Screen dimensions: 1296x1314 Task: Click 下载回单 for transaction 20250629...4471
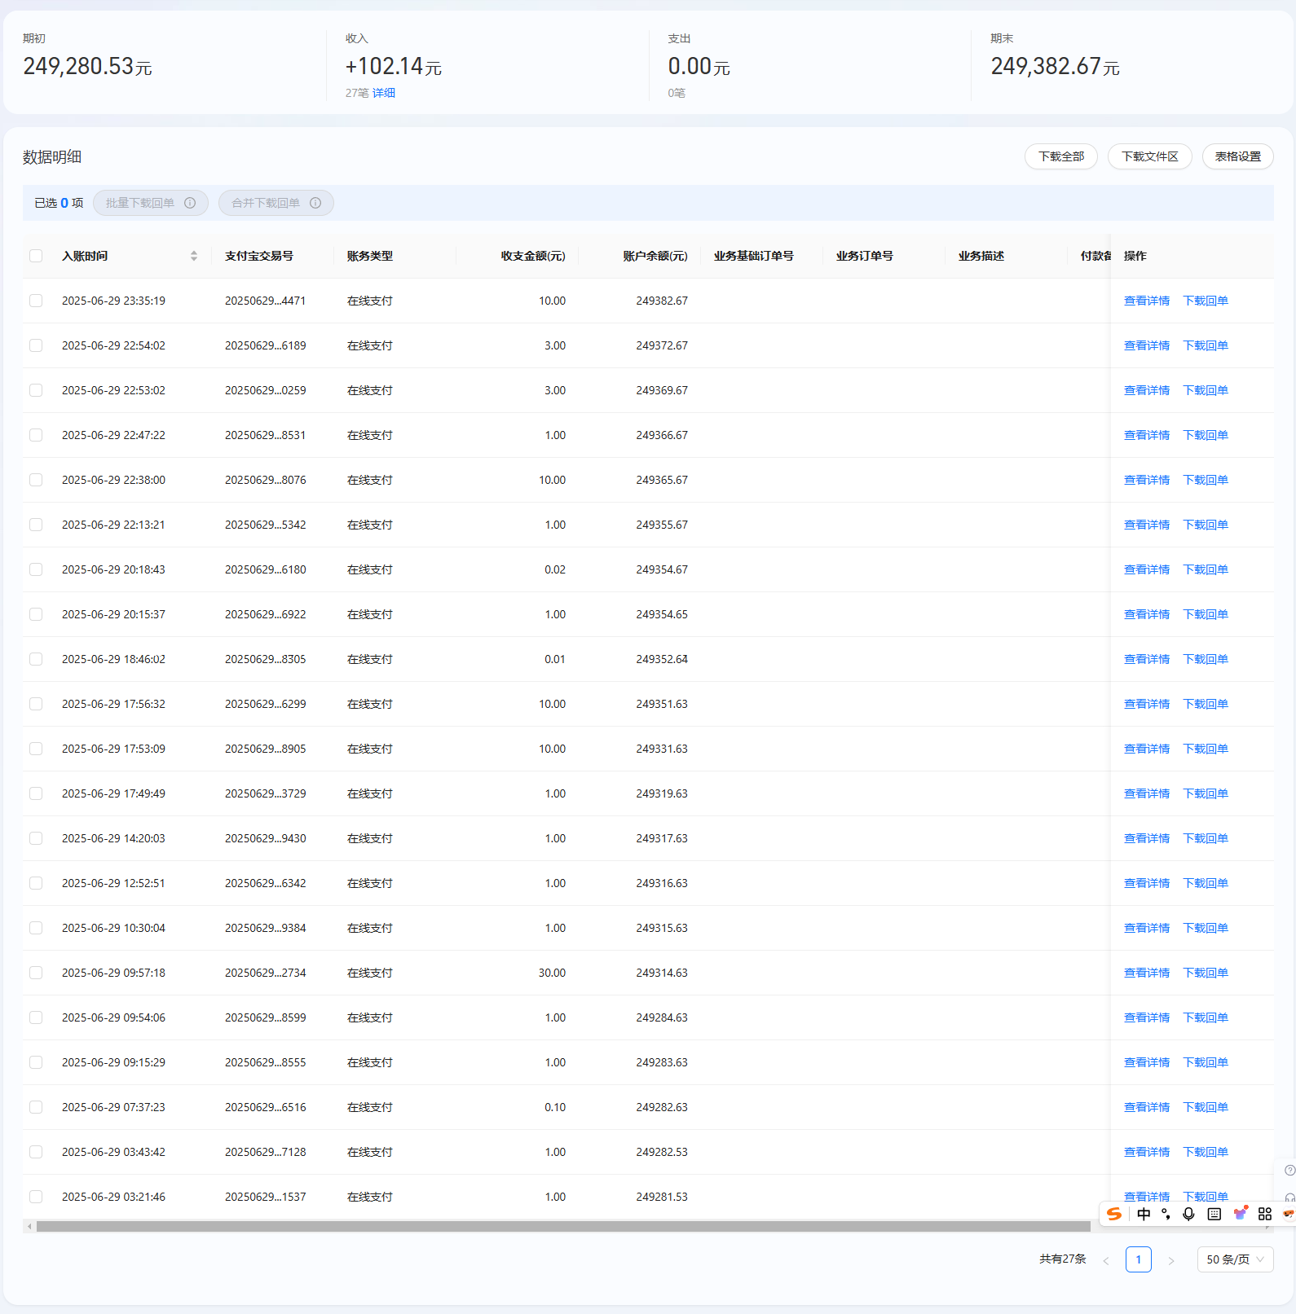click(1206, 301)
